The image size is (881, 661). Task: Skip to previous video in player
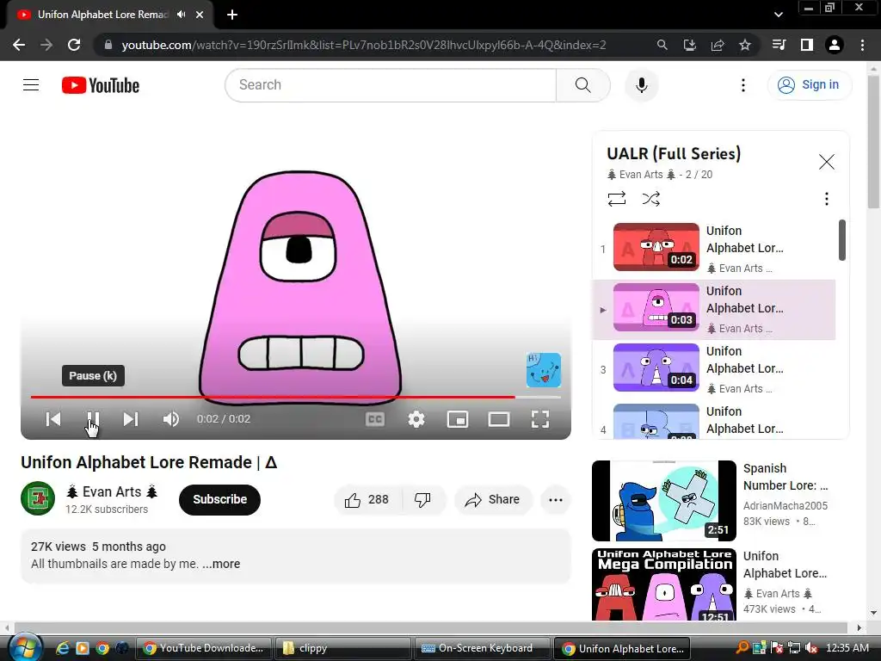[x=53, y=419]
